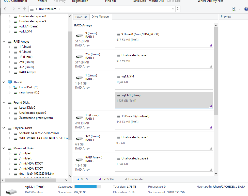Click Find File in the toolbar
The width and height of the screenshot is (248, 196).
[x=111, y=1]
